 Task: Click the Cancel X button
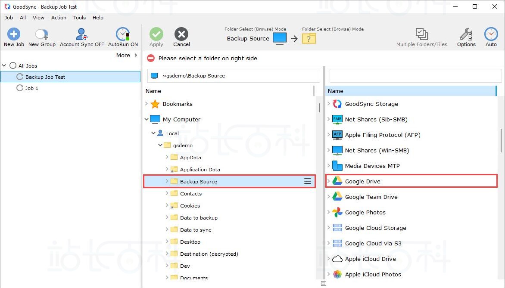point(181,34)
